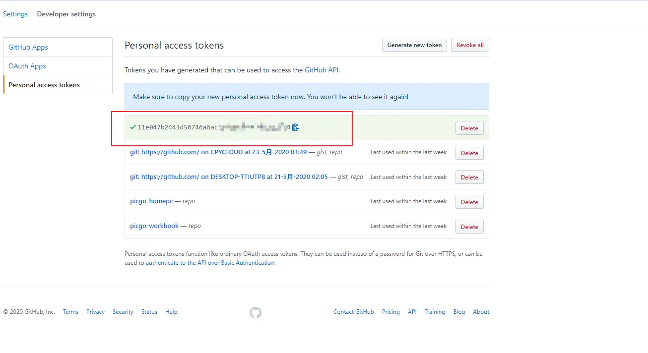Click Developer settings in the breadcrumb
The width and height of the screenshot is (648, 353).
coord(66,14)
